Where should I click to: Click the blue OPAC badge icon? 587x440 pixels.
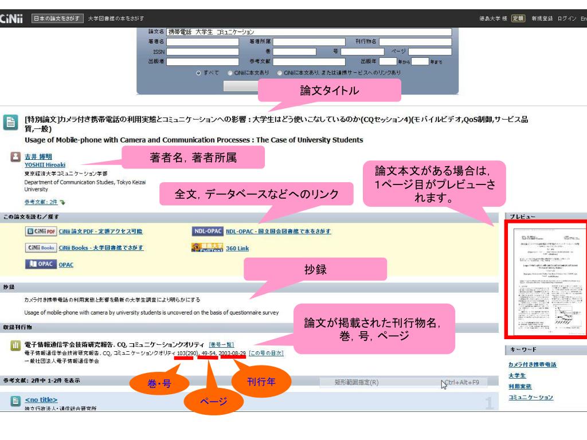(x=41, y=264)
